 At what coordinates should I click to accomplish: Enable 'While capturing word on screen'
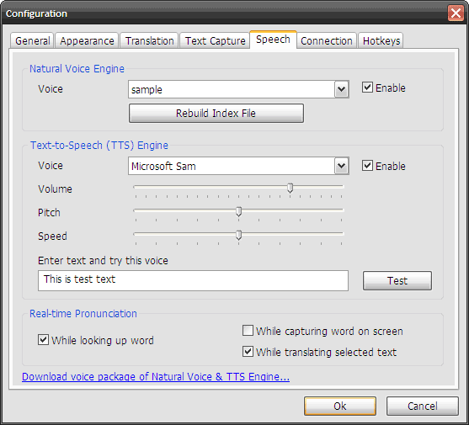point(248,331)
